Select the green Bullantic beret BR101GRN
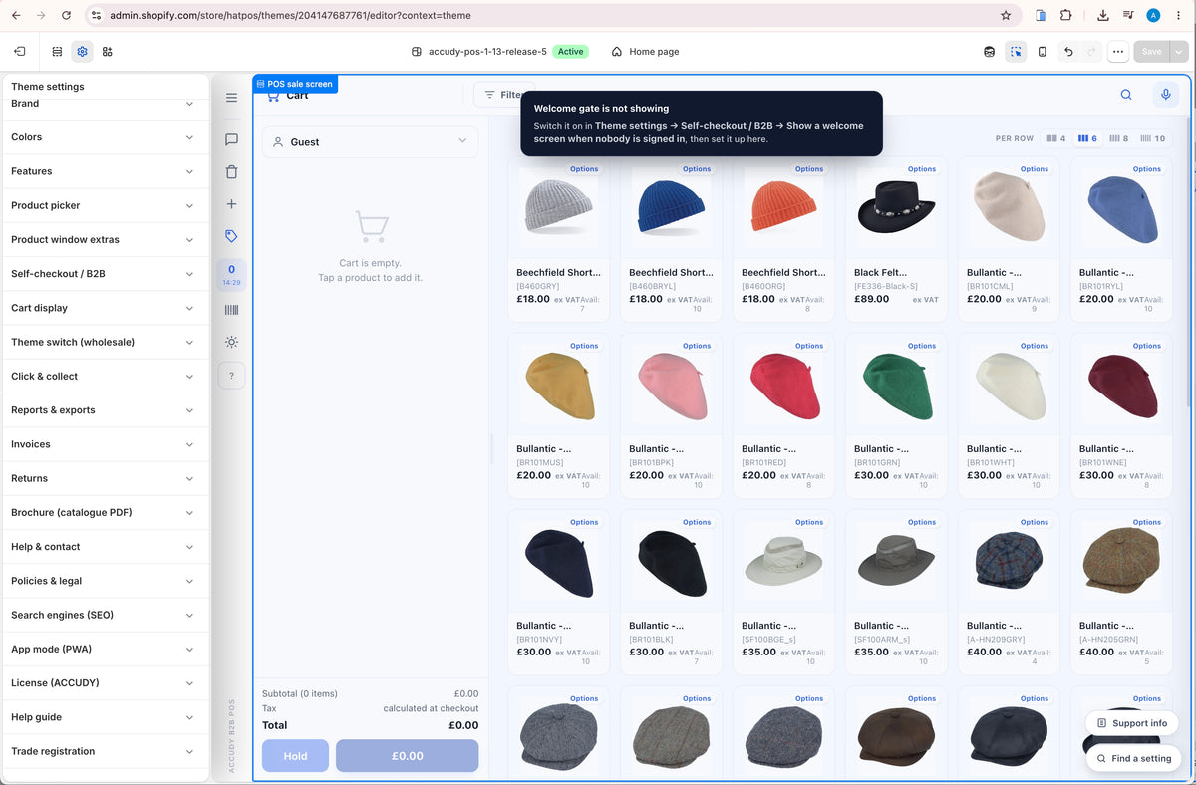 pyautogui.click(x=897, y=415)
